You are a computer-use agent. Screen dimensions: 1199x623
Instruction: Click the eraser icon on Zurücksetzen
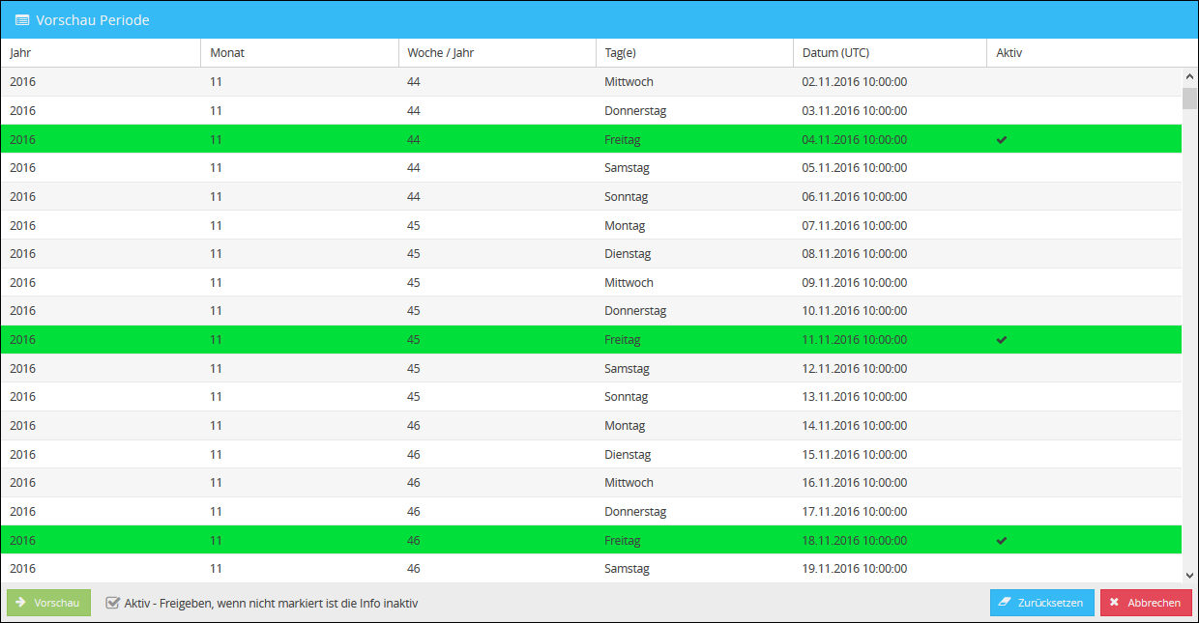1004,603
